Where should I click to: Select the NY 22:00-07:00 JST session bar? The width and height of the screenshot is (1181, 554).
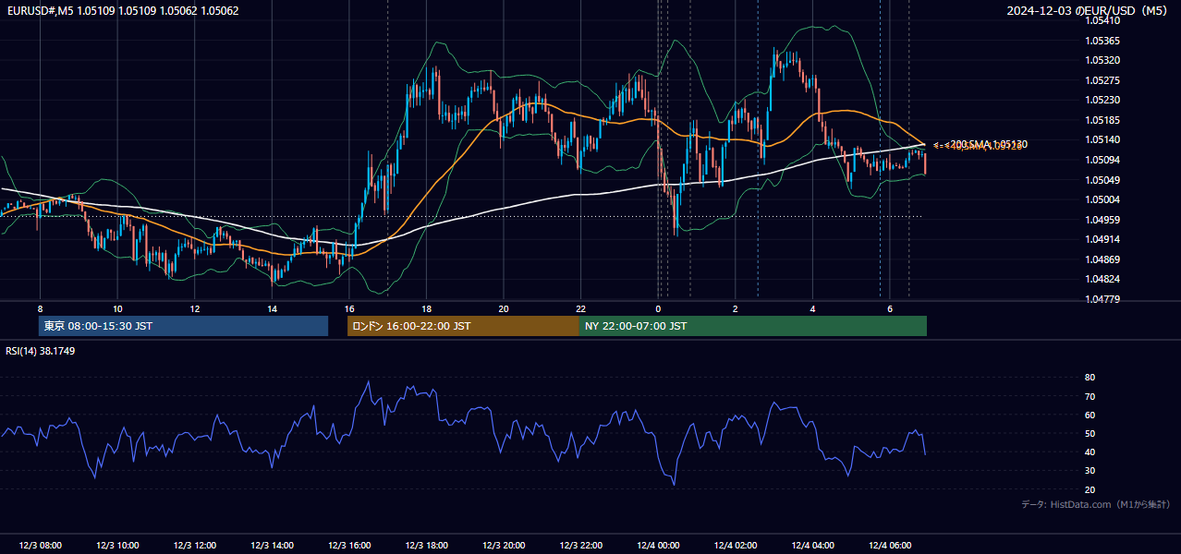(753, 326)
